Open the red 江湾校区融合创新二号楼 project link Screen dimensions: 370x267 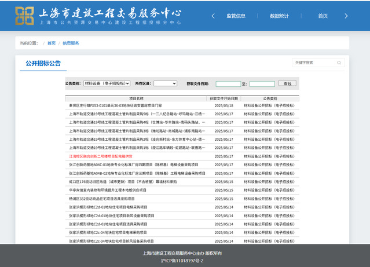click(101, 156)
